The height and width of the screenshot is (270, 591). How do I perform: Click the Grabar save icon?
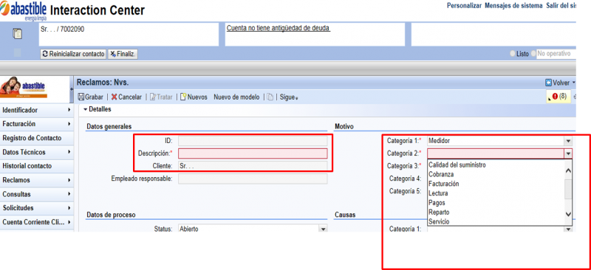tap(81, 97)
